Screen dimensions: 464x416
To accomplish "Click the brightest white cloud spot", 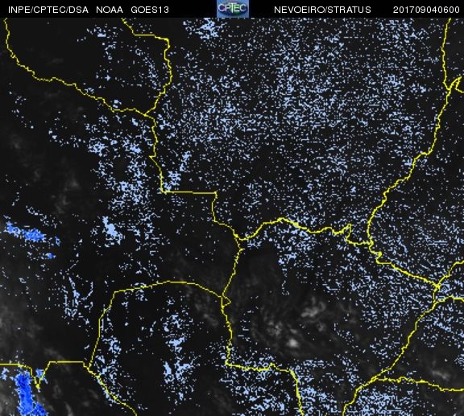I will point(293,343).
